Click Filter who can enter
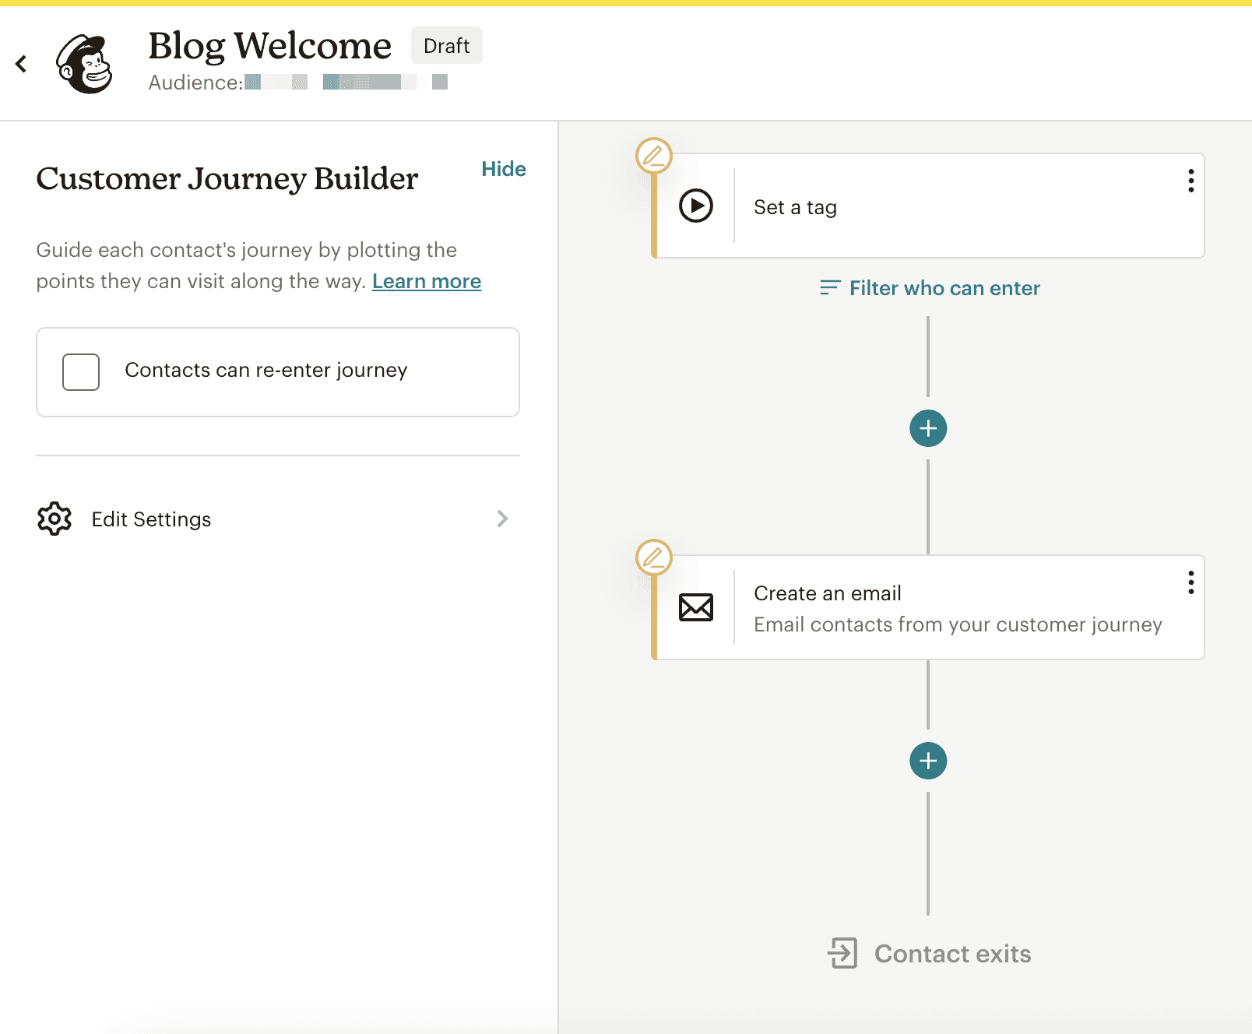1252x1034 pixels. (x=944, y=287)
